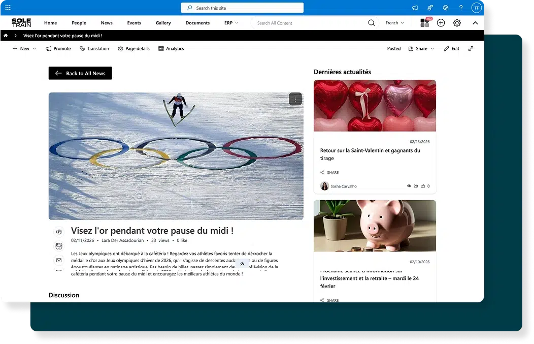Click the home icon in the breadcrumb
The width and height of the screenshot is (534, 344).
tap(6, 36)
